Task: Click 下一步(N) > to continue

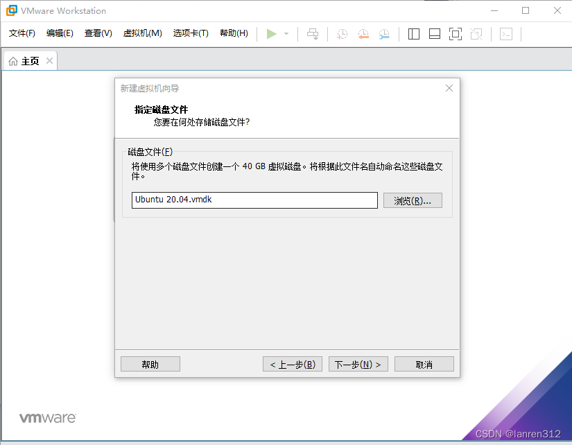Action: click(x=358, y=364)
